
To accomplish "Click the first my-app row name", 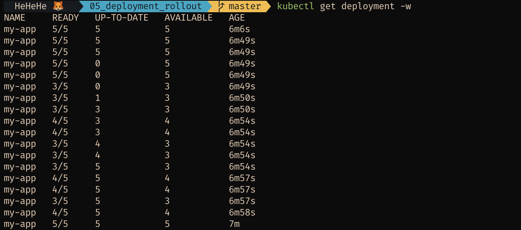I will (x=20, y=29).
